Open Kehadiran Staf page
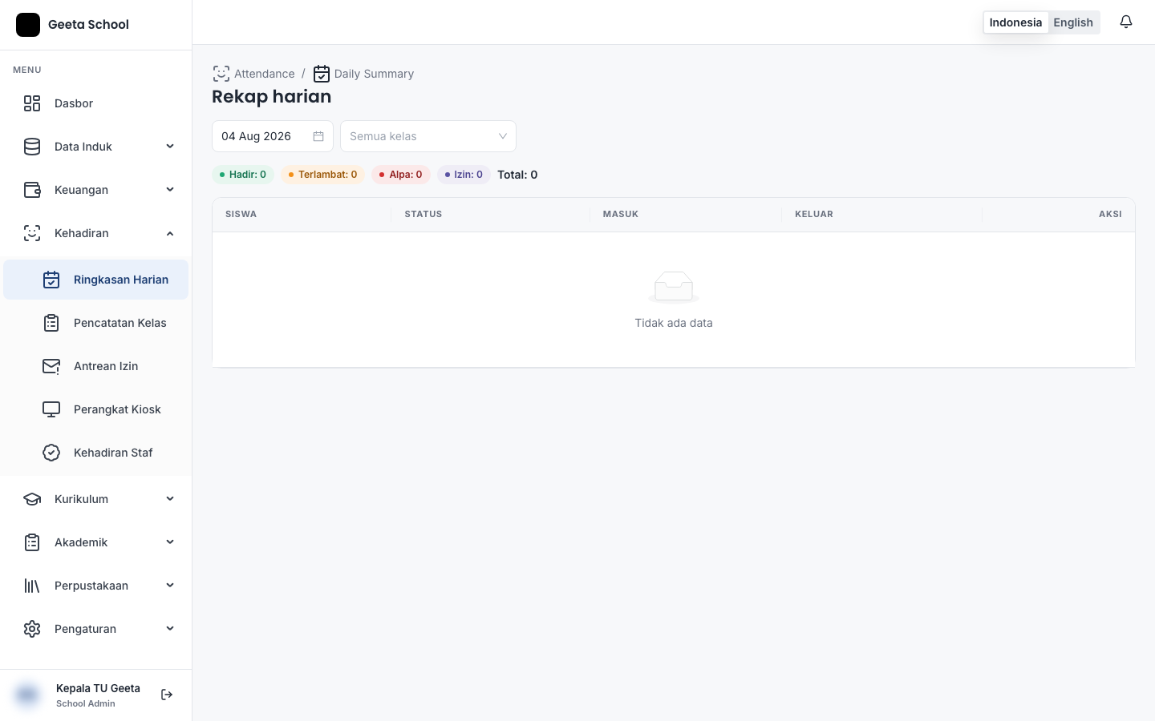Viewport: 1155px width, 721px height. coord(96,453)
